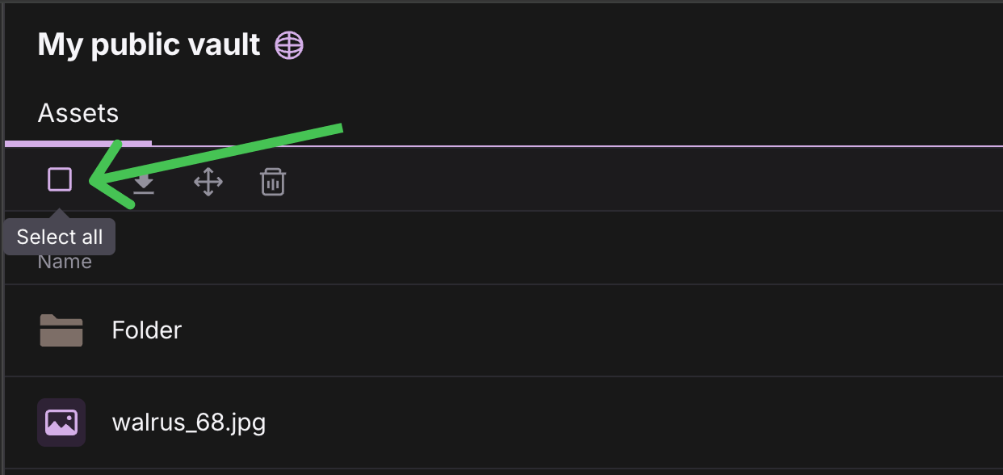Viewport: 1003px width, 475px height.
Task: Click the move assets cross-arrow icon
Action: coord(208,183)
